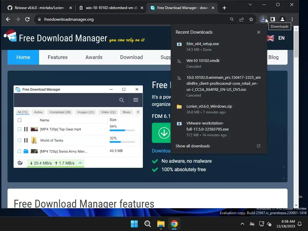
Task: Close the win-10-10102 tab
Action: (142, 8)
